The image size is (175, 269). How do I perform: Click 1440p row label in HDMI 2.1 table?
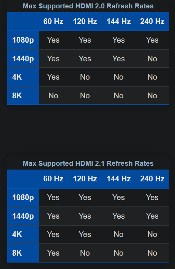point(23,216)
